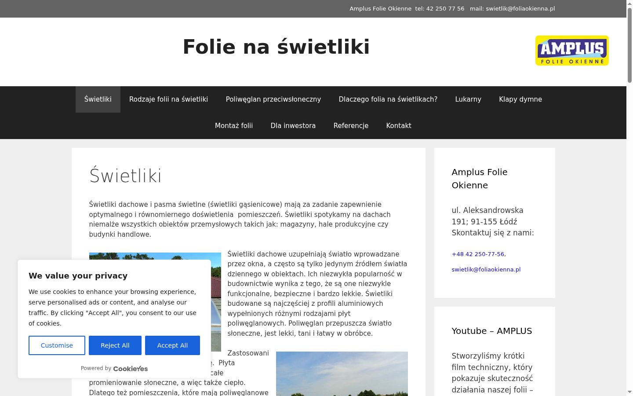Click the address ul. Aleksandrowska 191 text
The image size is (633, 396).
(487, 216)
